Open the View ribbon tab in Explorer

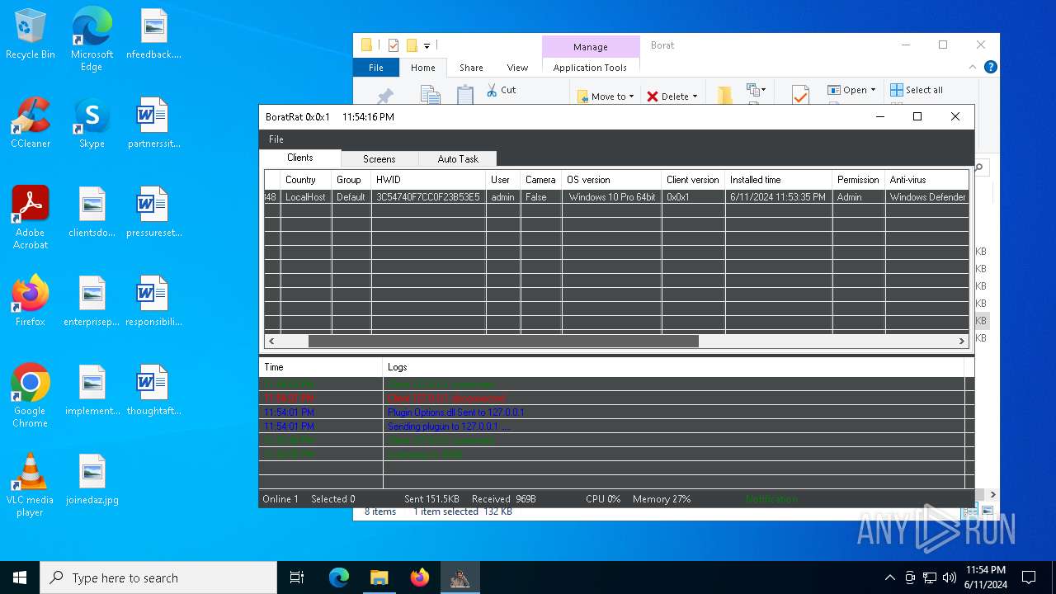pos(517,68)
